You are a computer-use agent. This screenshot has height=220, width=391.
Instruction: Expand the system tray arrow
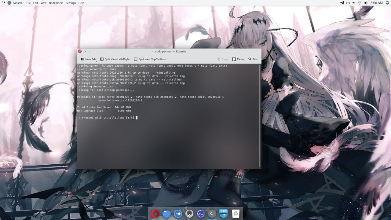pyautogui.click(x=353, y=3)
